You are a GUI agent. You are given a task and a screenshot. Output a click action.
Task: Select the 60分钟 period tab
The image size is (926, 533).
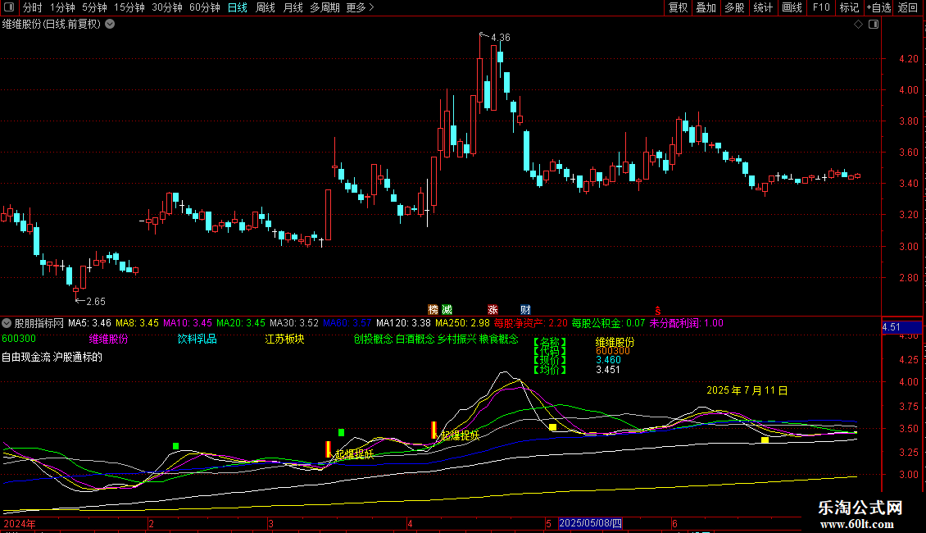(x=204, y=7)
